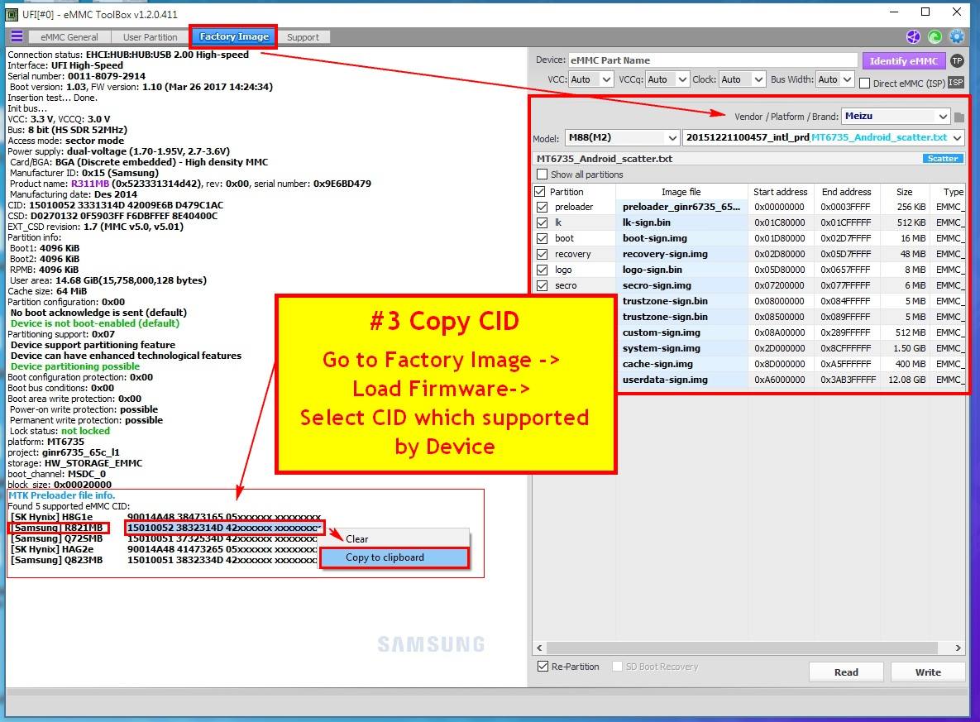This screenshot has width=980, height=722.
Task: Select the cache-sign.img image file
Action: [x=657, y=364]
